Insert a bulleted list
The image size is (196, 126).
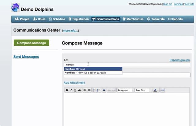[94, 90]
